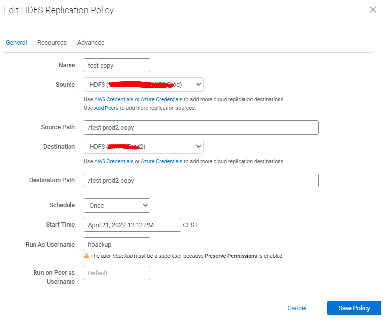Select the Run As Username field
The image size is (383, 320).
coord(117,244)
